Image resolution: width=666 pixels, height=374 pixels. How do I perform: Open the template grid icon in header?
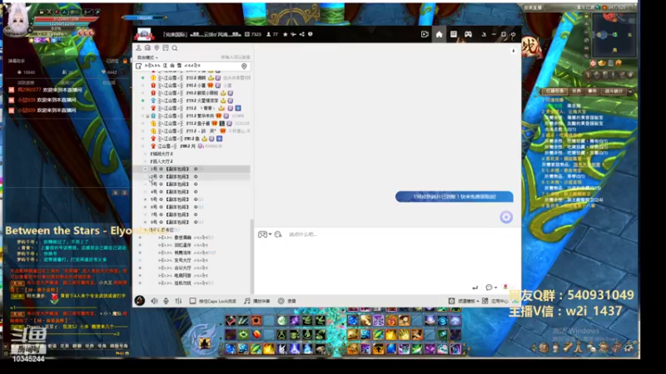click(454, 34)
